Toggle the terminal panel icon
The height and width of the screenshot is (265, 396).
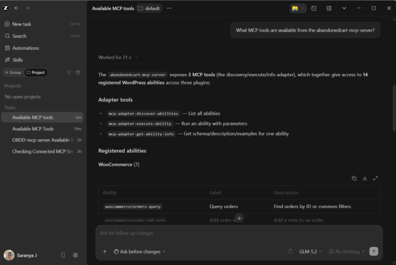tap(314, 8)
